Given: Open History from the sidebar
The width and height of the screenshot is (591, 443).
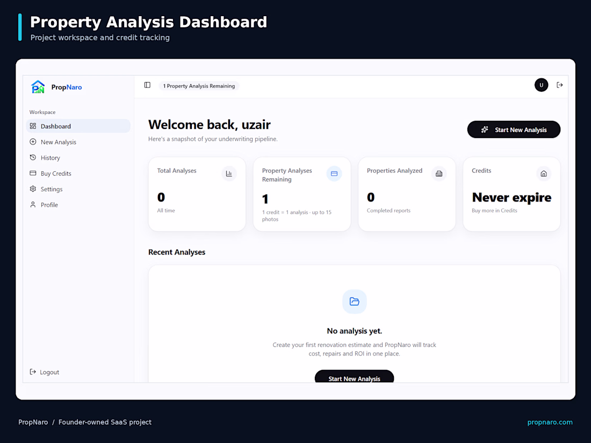Looking at the screenshot, I should click(78, 157).
